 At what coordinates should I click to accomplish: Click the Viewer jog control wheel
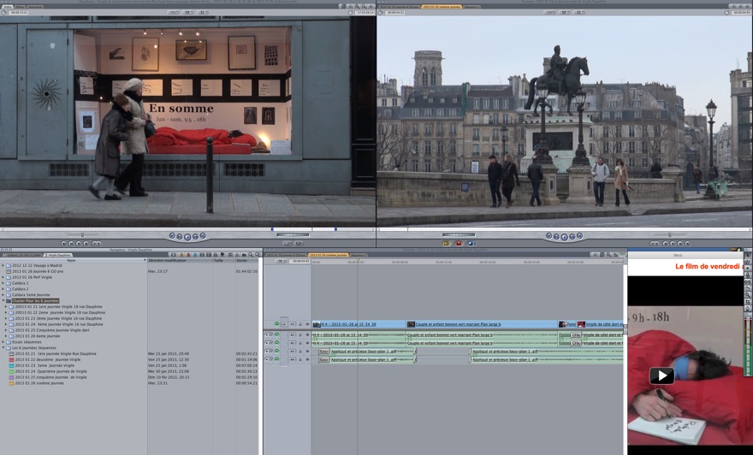click(x=293, y=234)
